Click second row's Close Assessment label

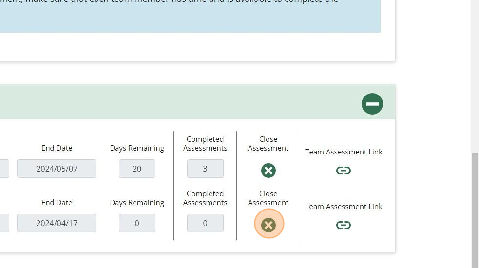tap(268, 198)
